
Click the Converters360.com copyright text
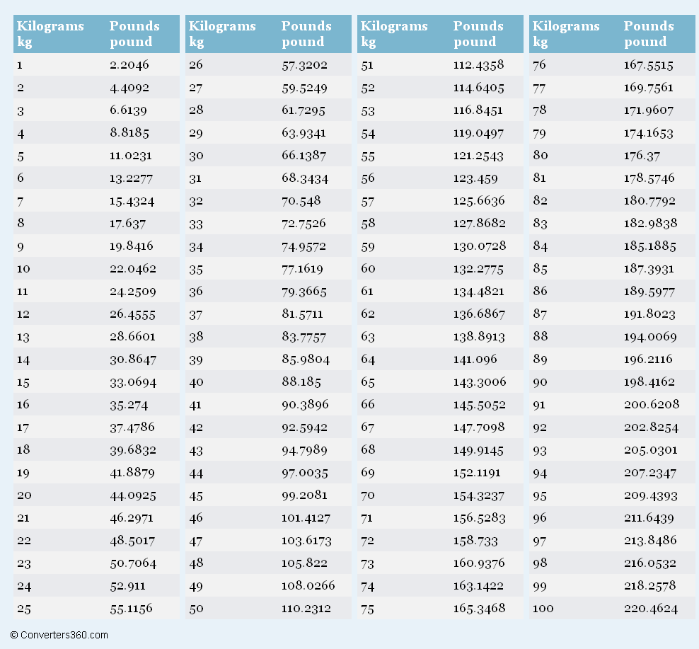pyautogui.click(x=59, y=635)
